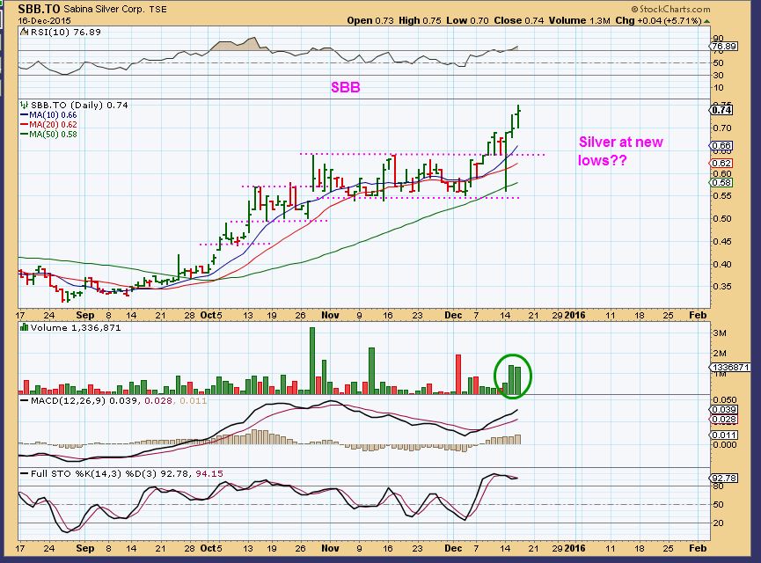Click the Feb label under the stochastic panel

tap(698, 548)
